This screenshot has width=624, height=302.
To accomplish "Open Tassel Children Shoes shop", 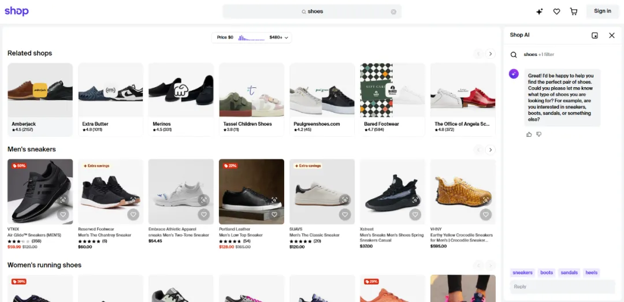I will pyautogui.click(x=251, y=99).
